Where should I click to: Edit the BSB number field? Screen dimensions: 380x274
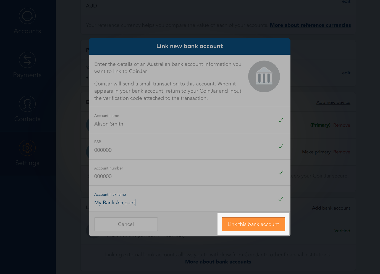tap(182, 150)
